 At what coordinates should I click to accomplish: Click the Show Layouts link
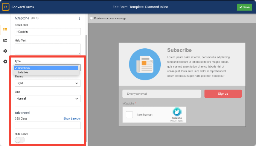pyautogui.click(x=72, y=118)
